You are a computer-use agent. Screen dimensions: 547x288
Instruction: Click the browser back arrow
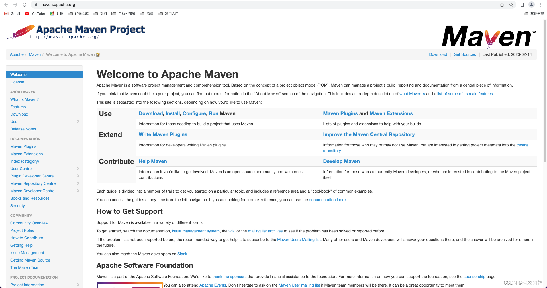tap(6, 5)
